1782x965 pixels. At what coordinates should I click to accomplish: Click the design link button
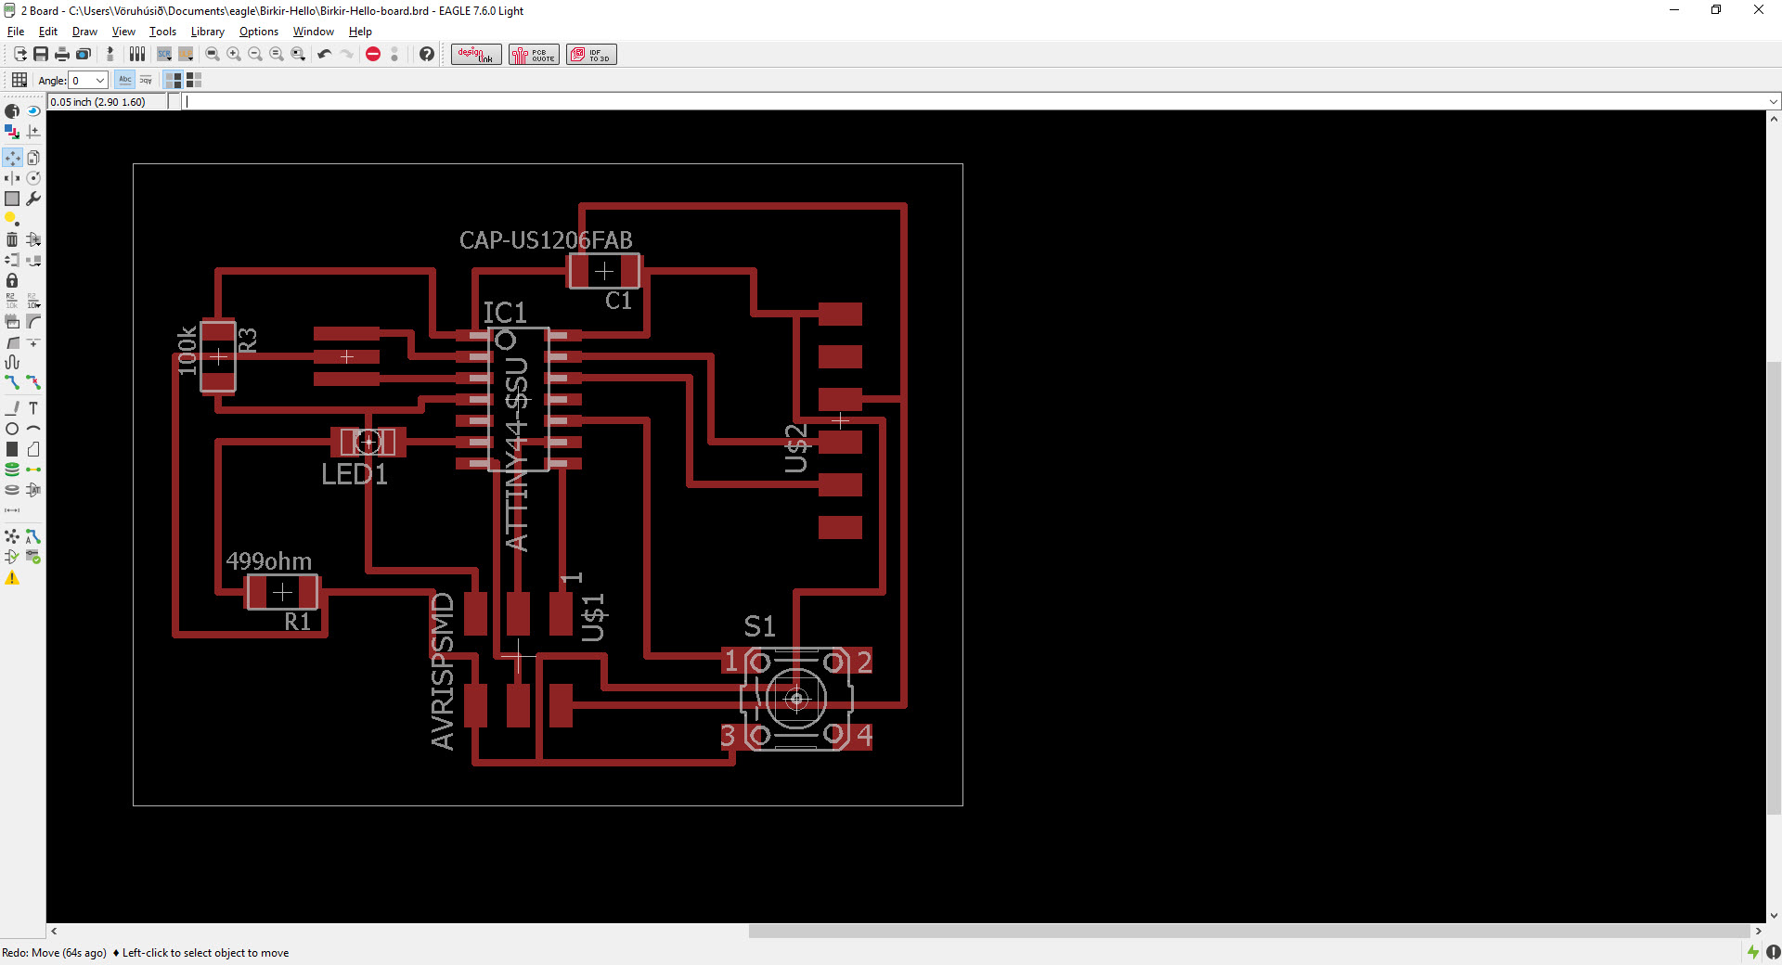coord(476,54)
